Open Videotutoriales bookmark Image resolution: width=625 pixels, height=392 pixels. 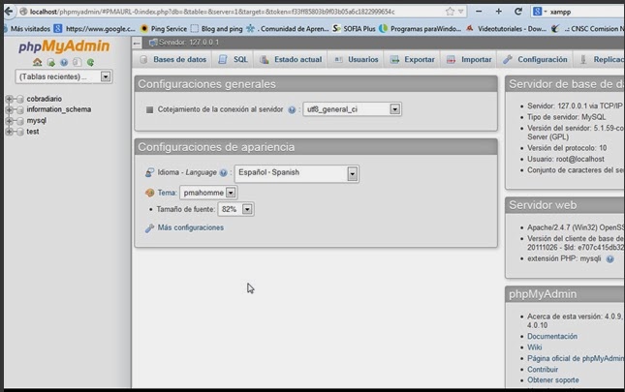[x=506, y=29]
